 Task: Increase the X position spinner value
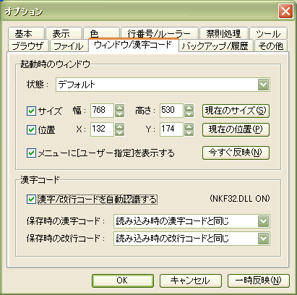tap(120, 127)
